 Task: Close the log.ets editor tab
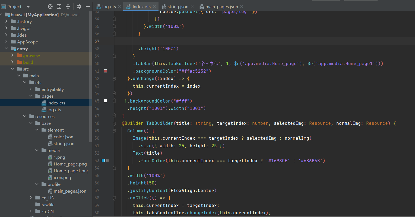click(119, 7)
